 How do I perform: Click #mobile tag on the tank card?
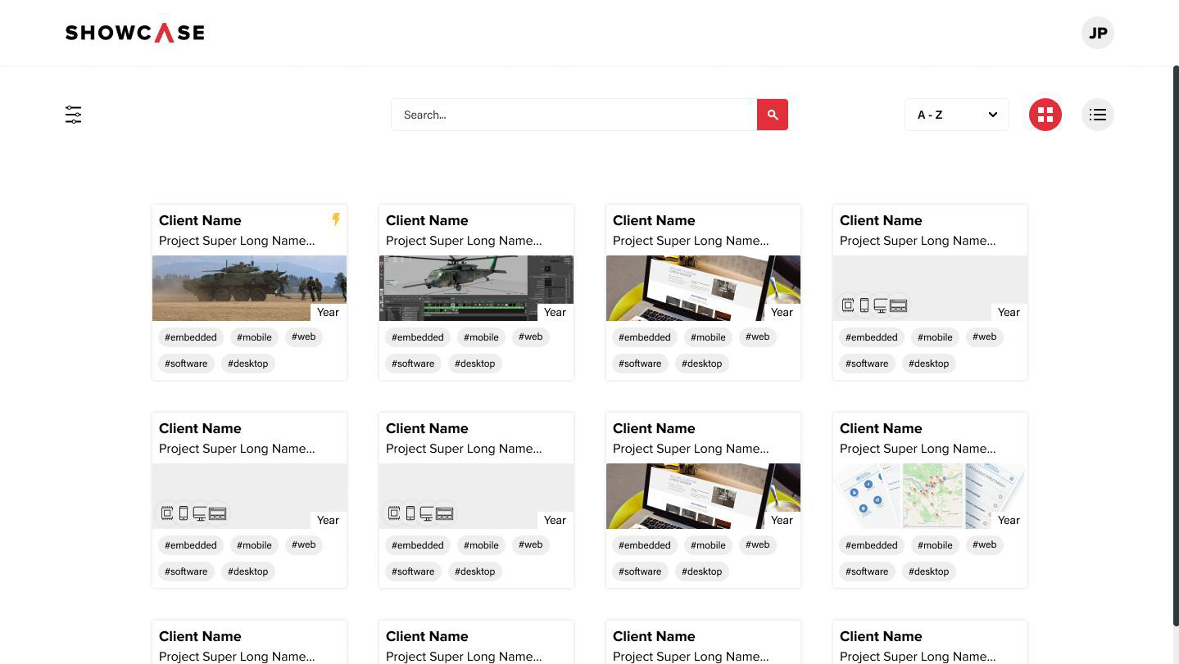click(254, 337)
